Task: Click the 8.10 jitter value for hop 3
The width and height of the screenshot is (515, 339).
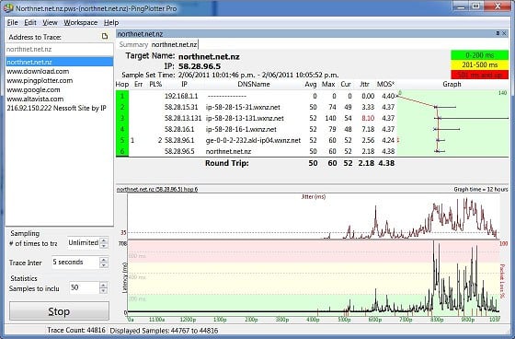Action: (368, 118)
